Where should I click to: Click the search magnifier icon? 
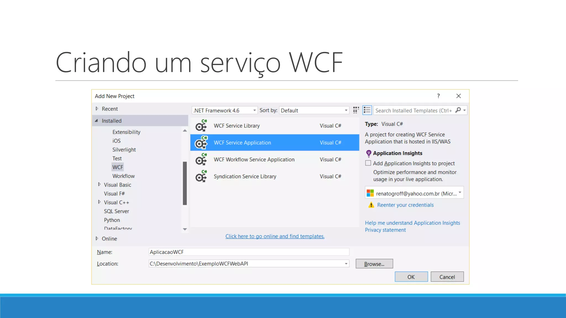coord(458,110)
